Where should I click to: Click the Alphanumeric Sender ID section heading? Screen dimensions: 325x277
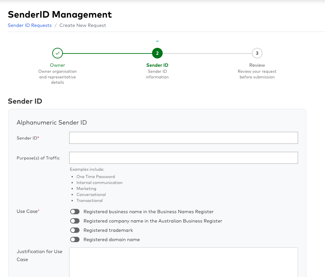point(52,123)
